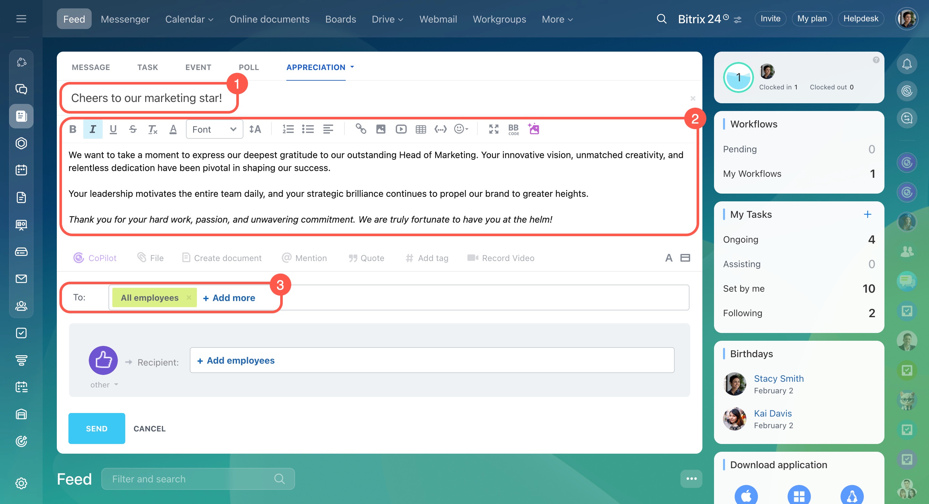Toggle italic formatting
The image size is (929, 504).
pyautogui.click(x=93, y=129)
